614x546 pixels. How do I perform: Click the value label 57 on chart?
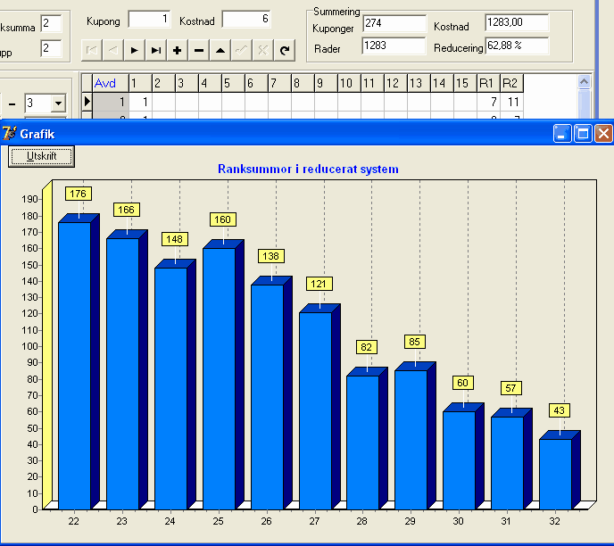(511, 388)
